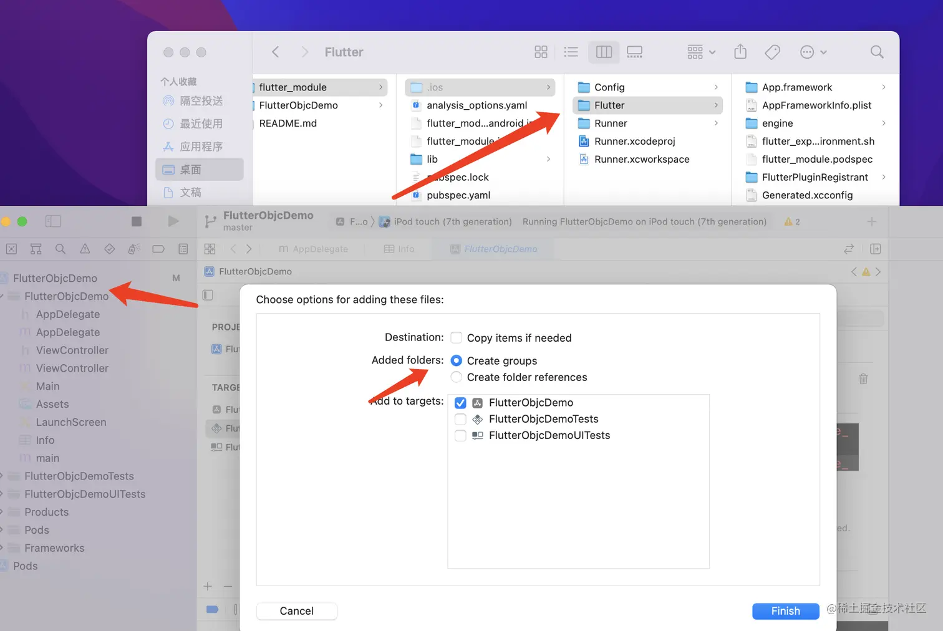Screen dimensions: 943x631
Task: Open FlutterObjcDemo tab in Xcode
Action: (x=494, y=249)
